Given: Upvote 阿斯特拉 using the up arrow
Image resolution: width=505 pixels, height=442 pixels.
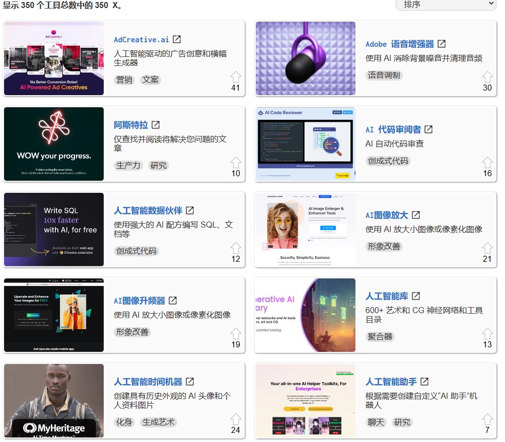Looking at the screenshot, I should point(236,163).
